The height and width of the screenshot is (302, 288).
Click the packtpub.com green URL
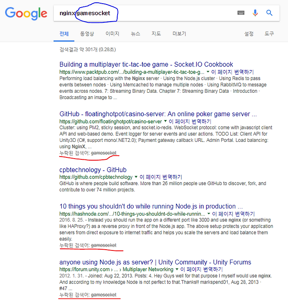point(132,72)
